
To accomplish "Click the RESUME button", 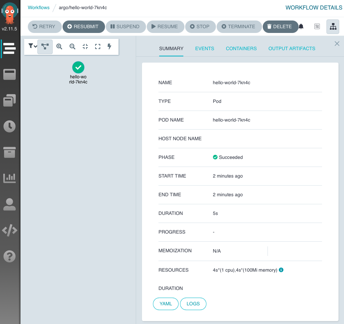I will pyautogui.click(x=165, y=27).
